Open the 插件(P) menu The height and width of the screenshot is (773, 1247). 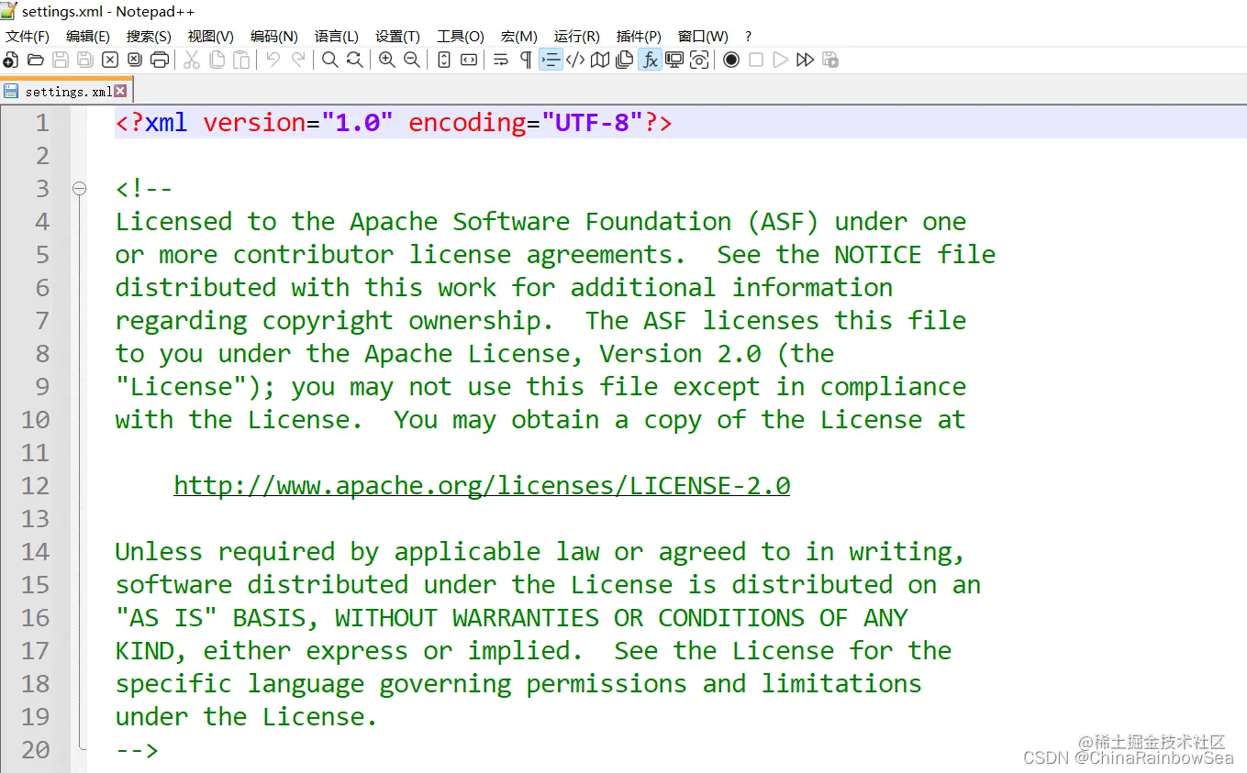click(639, 36)
